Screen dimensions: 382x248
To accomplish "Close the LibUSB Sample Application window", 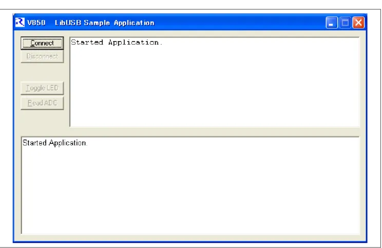I will click(x=358, y=23).
